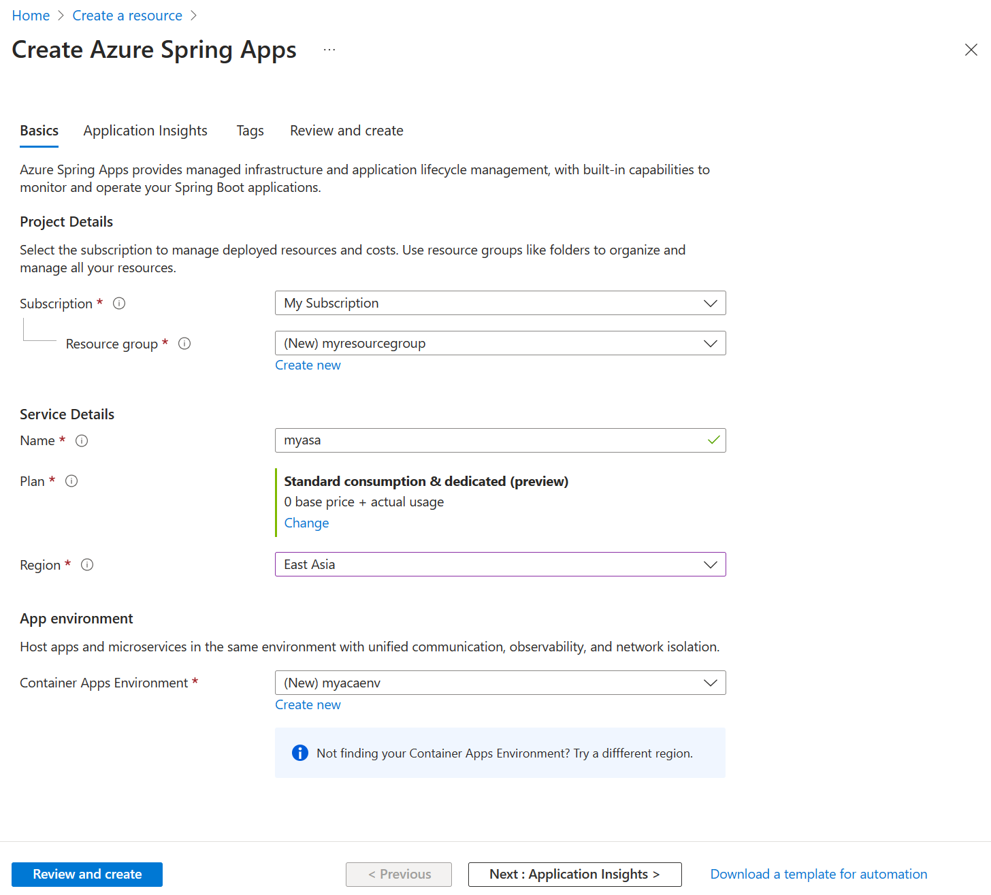Expand the Container Apps Environment dropdown
This screenshot has width=991, height=895.
(x=500, y=683)
